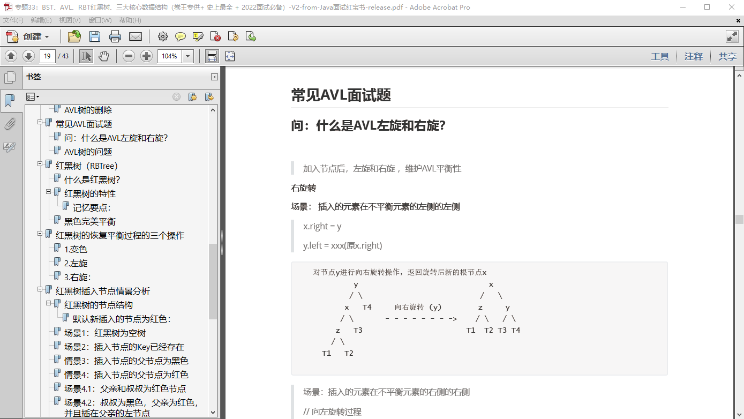Screen dimensions: 744x419
Task: Open the zoom percentage dropdown arrow
Action: coord(188,56)
